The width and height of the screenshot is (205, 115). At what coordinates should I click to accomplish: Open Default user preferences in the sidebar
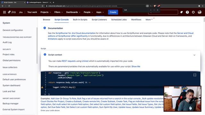14,80
